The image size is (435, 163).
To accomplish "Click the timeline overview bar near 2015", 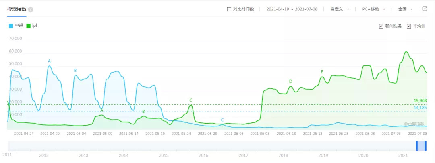I will point(164,146).
